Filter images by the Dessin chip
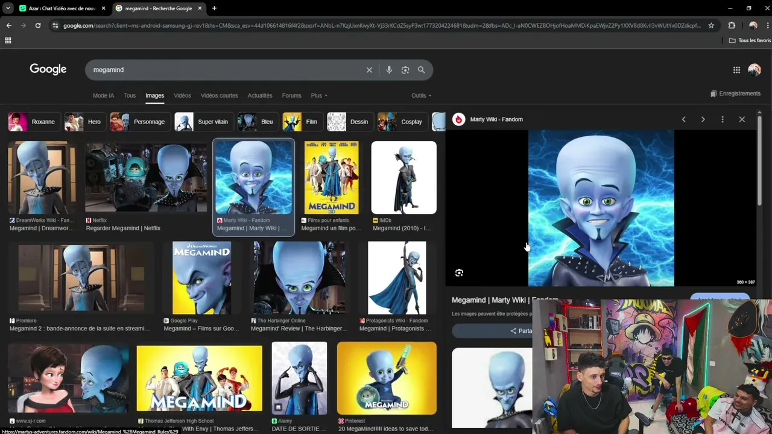This screenshot has height=434, width=772. [349, 122]
